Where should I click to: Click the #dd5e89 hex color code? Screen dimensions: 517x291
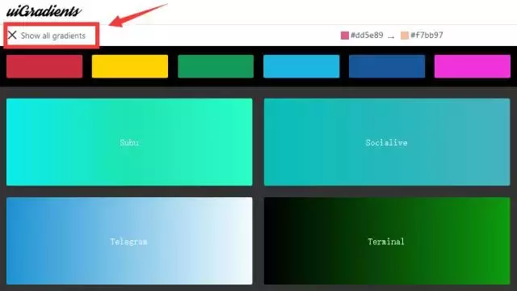pos(367,35)
